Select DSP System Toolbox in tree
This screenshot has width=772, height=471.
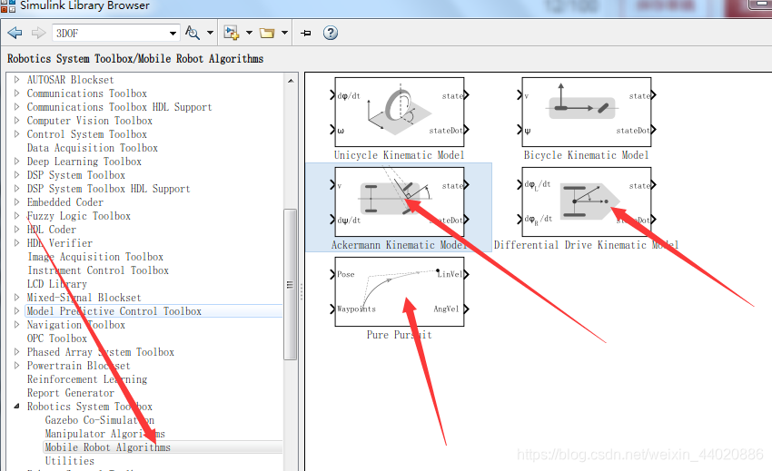pos(75,175)
